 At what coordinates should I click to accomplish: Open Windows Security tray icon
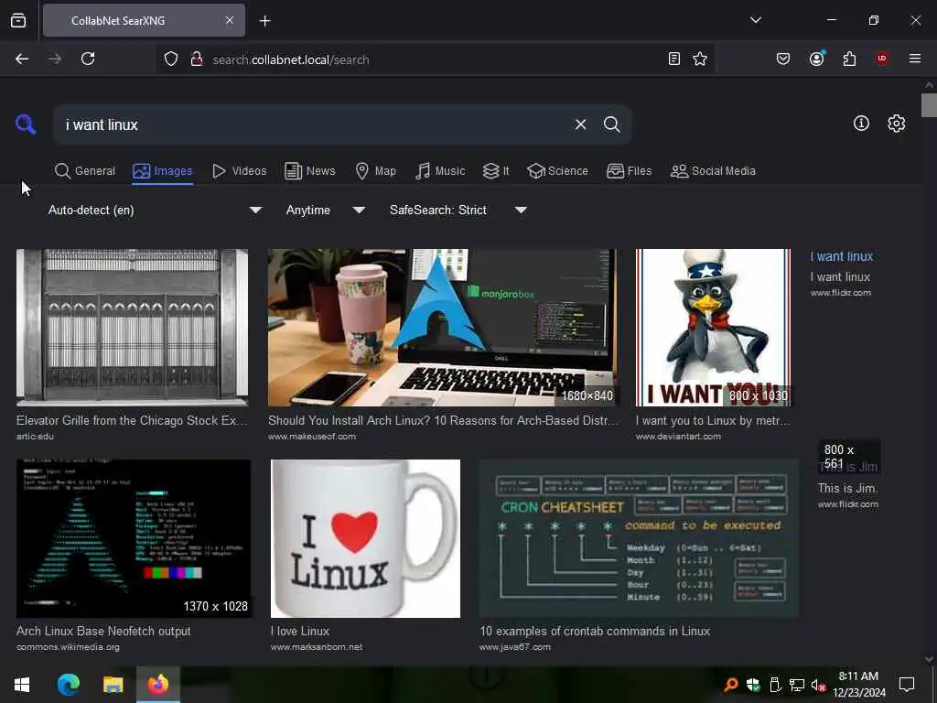click(753, 685)
